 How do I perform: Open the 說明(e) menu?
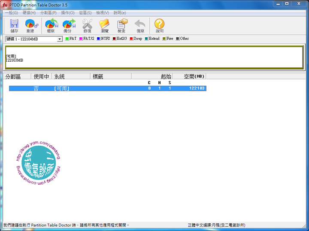tap(120, 13)
